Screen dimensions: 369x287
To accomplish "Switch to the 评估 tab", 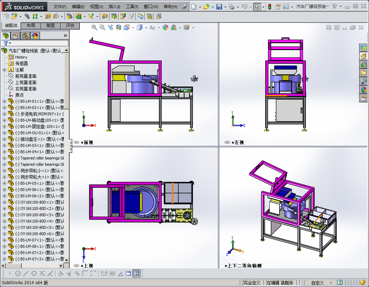I will click(x=70, y=25).
